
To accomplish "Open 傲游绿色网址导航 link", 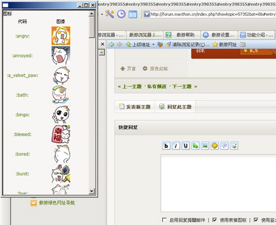I will click(x=57, y=203).
